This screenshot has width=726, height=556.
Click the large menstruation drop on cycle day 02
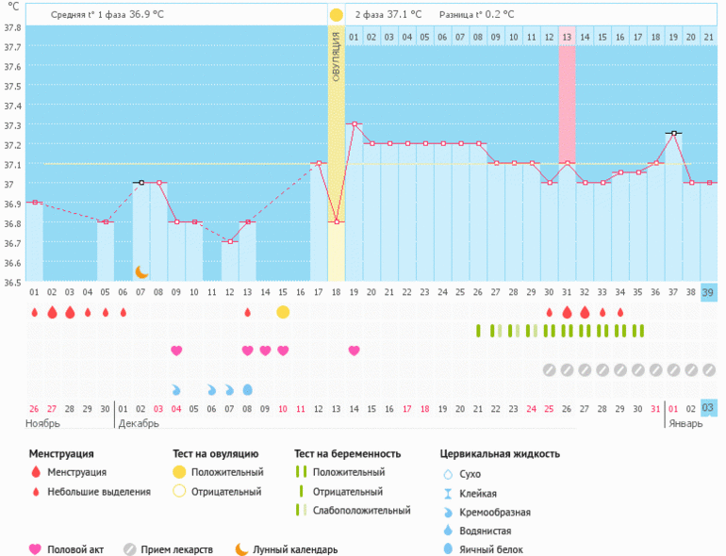52,312
